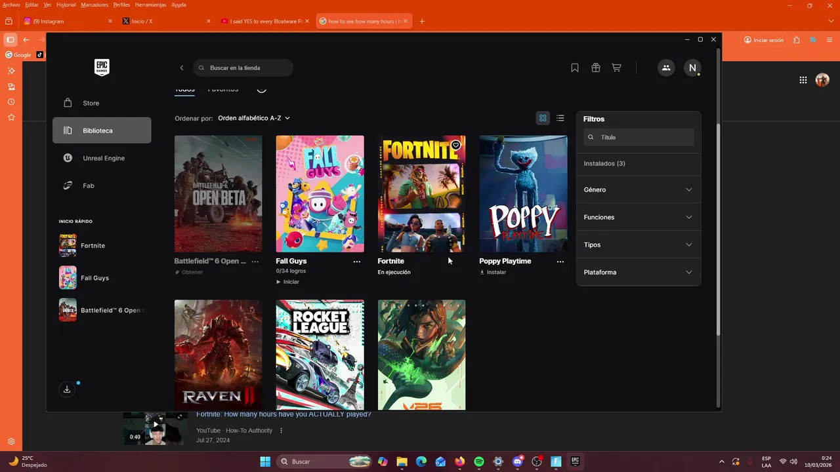Open the browser hamburger menu
This screenshot has height=472, width=840.
[829, 40]
